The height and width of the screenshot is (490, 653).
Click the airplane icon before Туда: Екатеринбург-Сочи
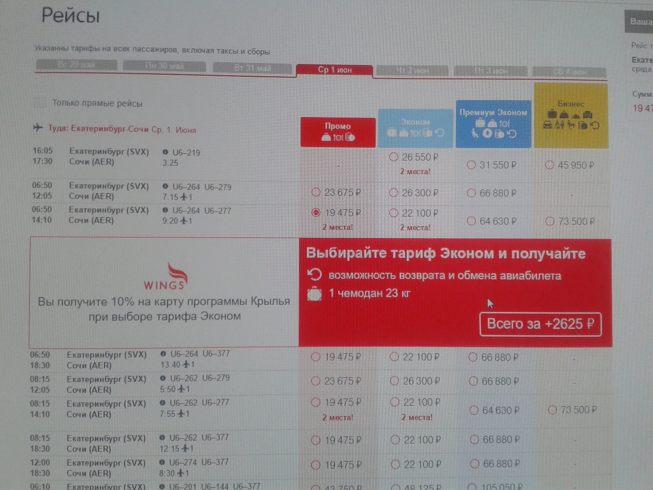click(x=38, y=128)
